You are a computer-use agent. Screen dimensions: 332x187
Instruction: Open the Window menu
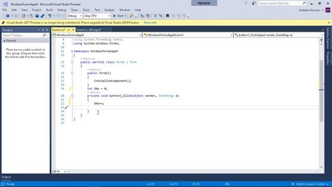(125, 10)
